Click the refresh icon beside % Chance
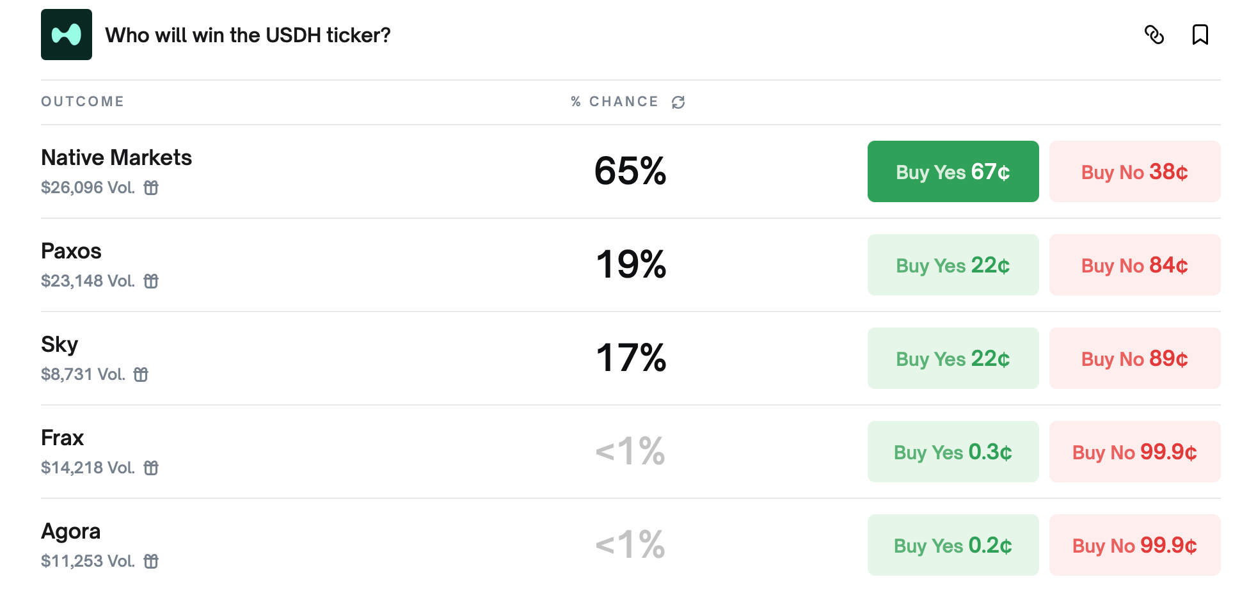The height and width of the screenshot is (600, 1249). click(678, 102)
